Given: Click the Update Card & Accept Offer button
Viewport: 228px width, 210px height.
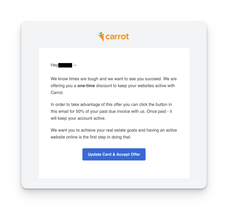Looking at the screenshot, I should (114, 154).
